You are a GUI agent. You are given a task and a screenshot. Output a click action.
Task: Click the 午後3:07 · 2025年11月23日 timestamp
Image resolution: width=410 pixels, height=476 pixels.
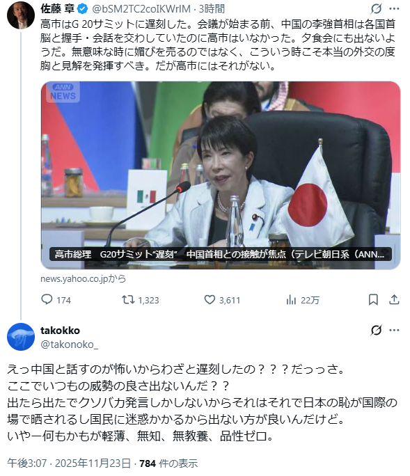69,463
